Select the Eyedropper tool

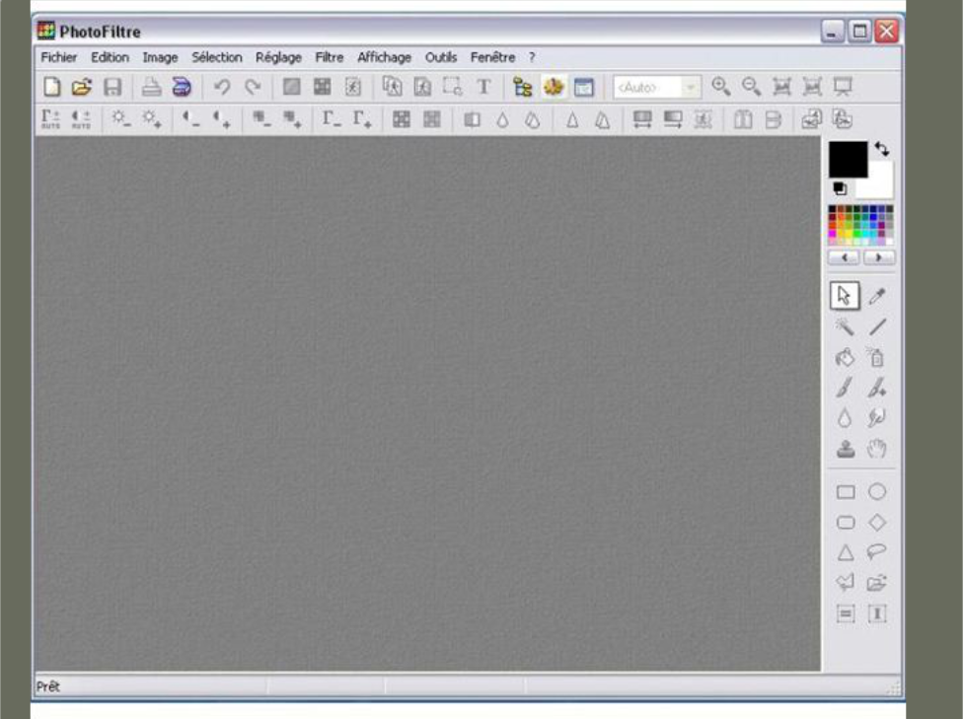coord(877,296)
